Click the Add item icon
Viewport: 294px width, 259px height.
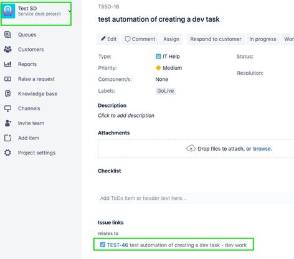click(7, 138)
